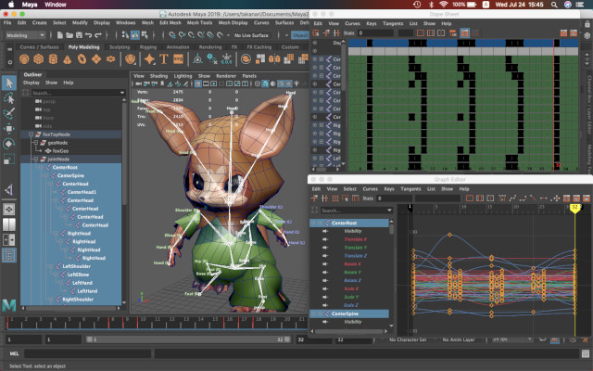Viewport: 593px width, 371px height.
Task: Click the polygon cylinder shelf icon
Action: pyautogui.click(x=53, y=59)
